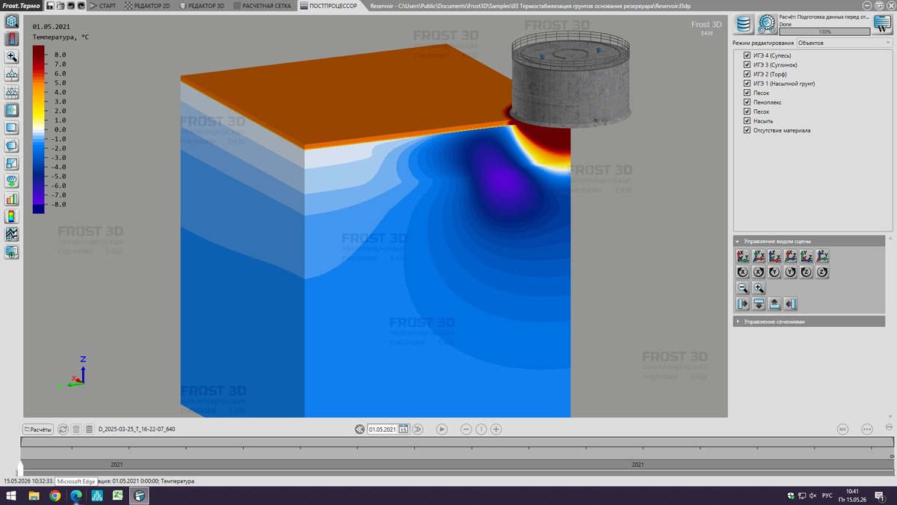Image resolution: width=897 pixels, height=505 pixels.
Task: Toggle the Песок checkbox above Пеноплекс
Action: click(x=747, y=93)
